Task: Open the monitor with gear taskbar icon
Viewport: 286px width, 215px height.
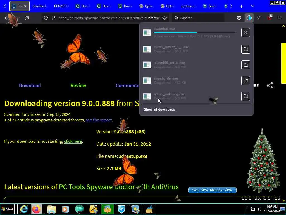Action: pos(135,209)
